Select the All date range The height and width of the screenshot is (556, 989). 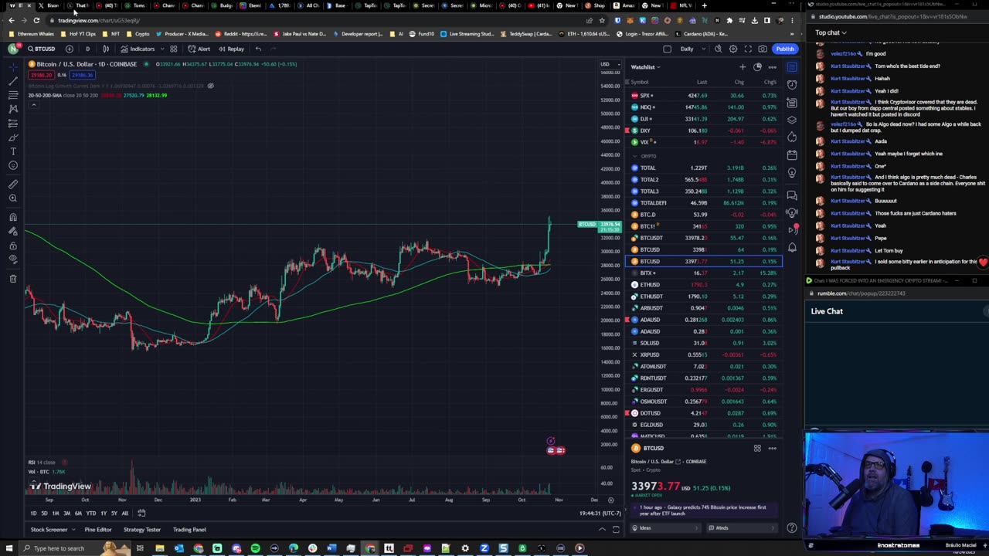coord(125,514)
